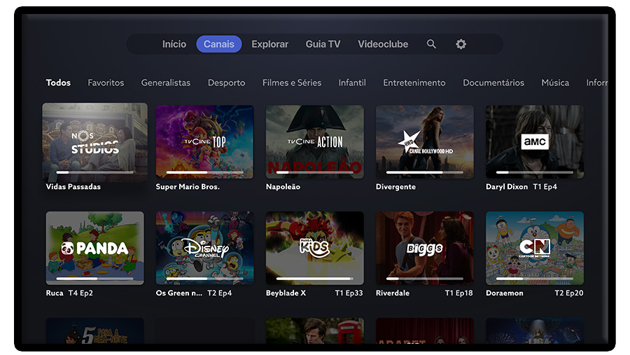Open the 5 Para a Meia-Noite thumbnail
This screenshot has height=355, width=630.
tap(94, 331)
